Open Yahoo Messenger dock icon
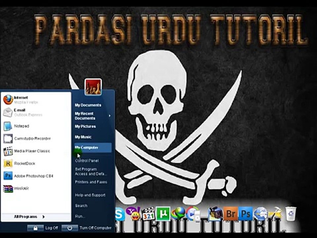The image size is (317, 238). pos(133,214)
